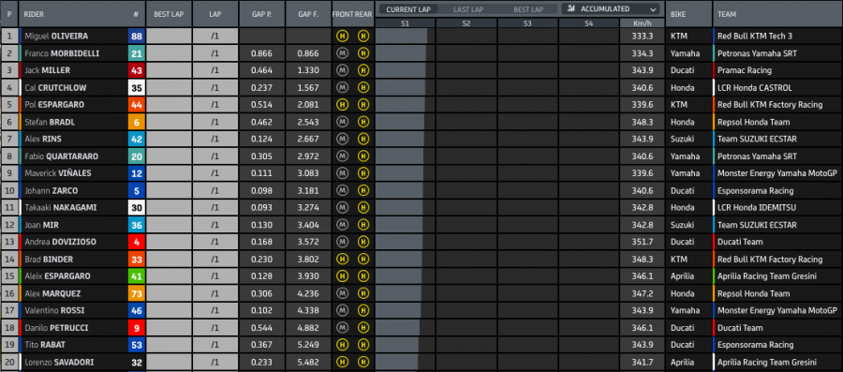
Task: Click team LCR Honda CASTROL
Action: click(754, 88)
